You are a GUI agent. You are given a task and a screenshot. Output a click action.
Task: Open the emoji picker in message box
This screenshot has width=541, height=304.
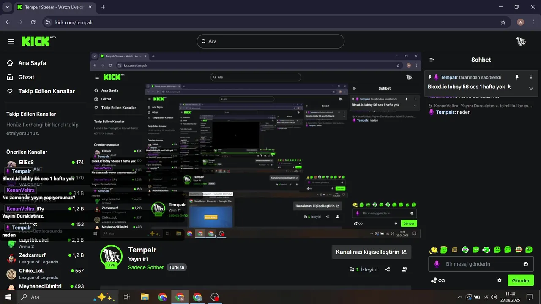(526, 264)
